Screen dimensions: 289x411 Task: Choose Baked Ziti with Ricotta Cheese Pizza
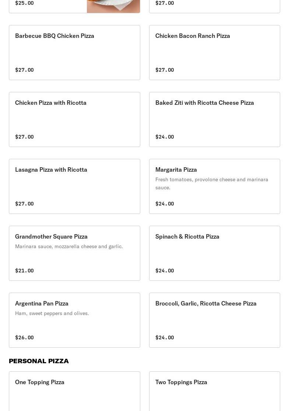214,119
